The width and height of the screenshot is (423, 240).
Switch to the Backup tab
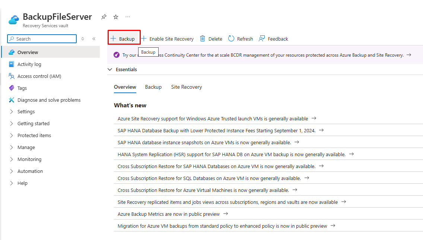pos(153,87)
